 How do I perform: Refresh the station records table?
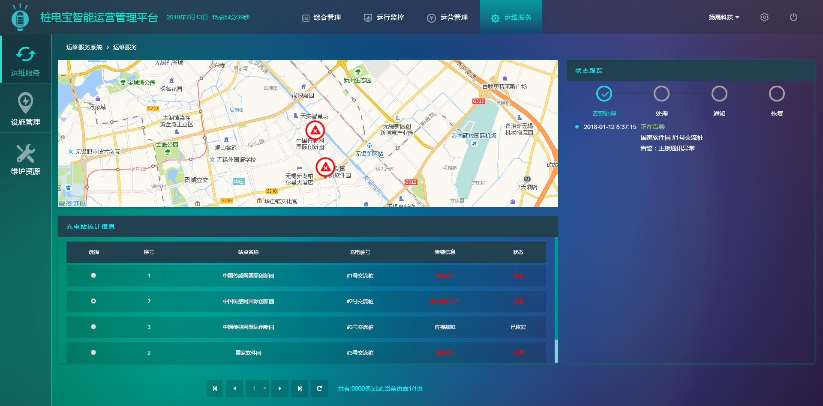point(319,388)
